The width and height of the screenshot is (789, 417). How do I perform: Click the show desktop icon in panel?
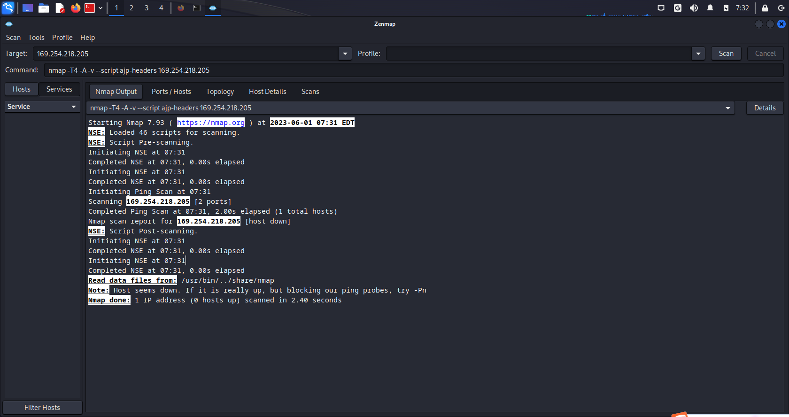click(28, 8)
